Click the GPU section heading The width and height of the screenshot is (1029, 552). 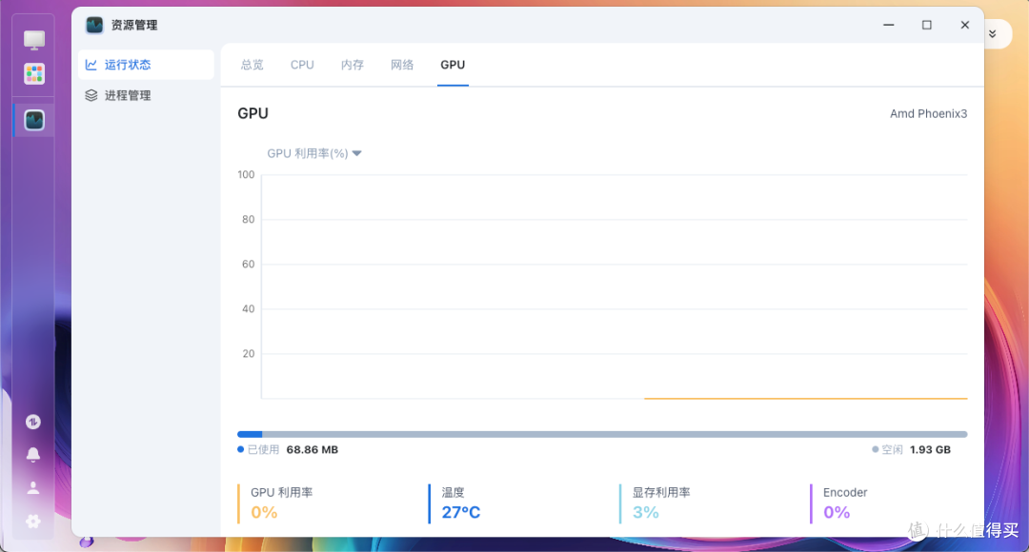point(252,113)
